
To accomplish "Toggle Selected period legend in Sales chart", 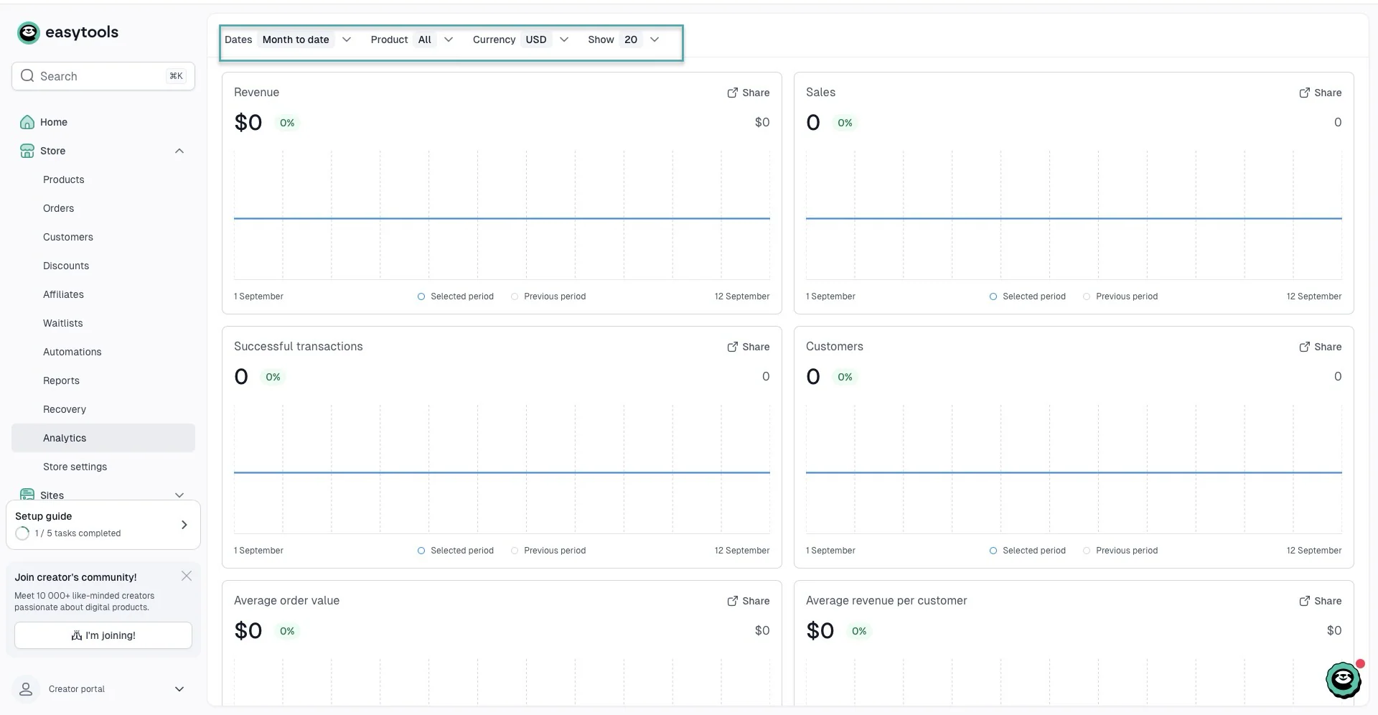I will point(1027,296).
